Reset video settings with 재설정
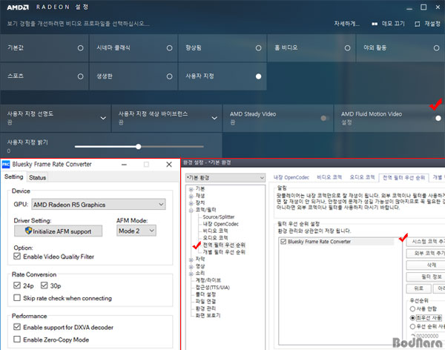 [x=428, y=24]
